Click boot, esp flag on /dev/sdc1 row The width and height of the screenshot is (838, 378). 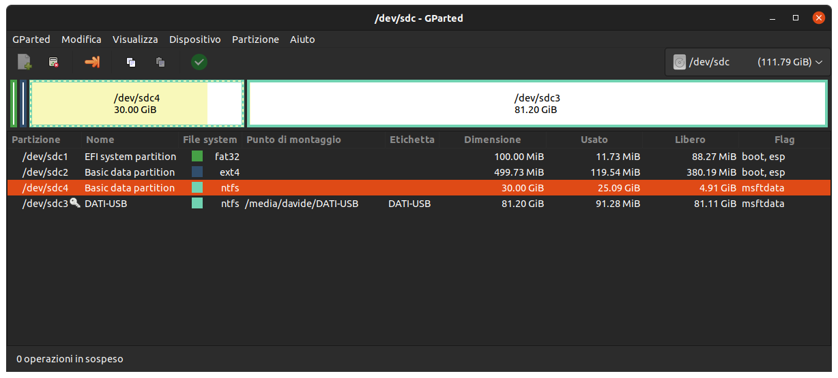[764, 156]
